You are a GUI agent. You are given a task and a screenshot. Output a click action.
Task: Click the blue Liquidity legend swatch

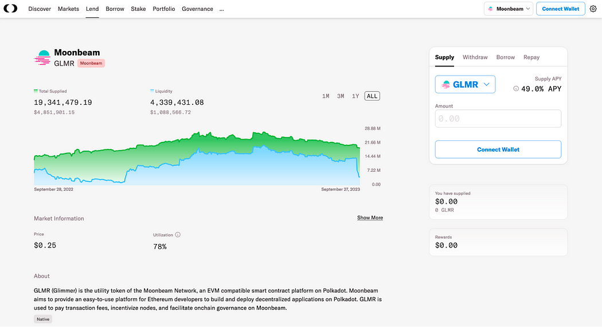(x=152, y=91)
